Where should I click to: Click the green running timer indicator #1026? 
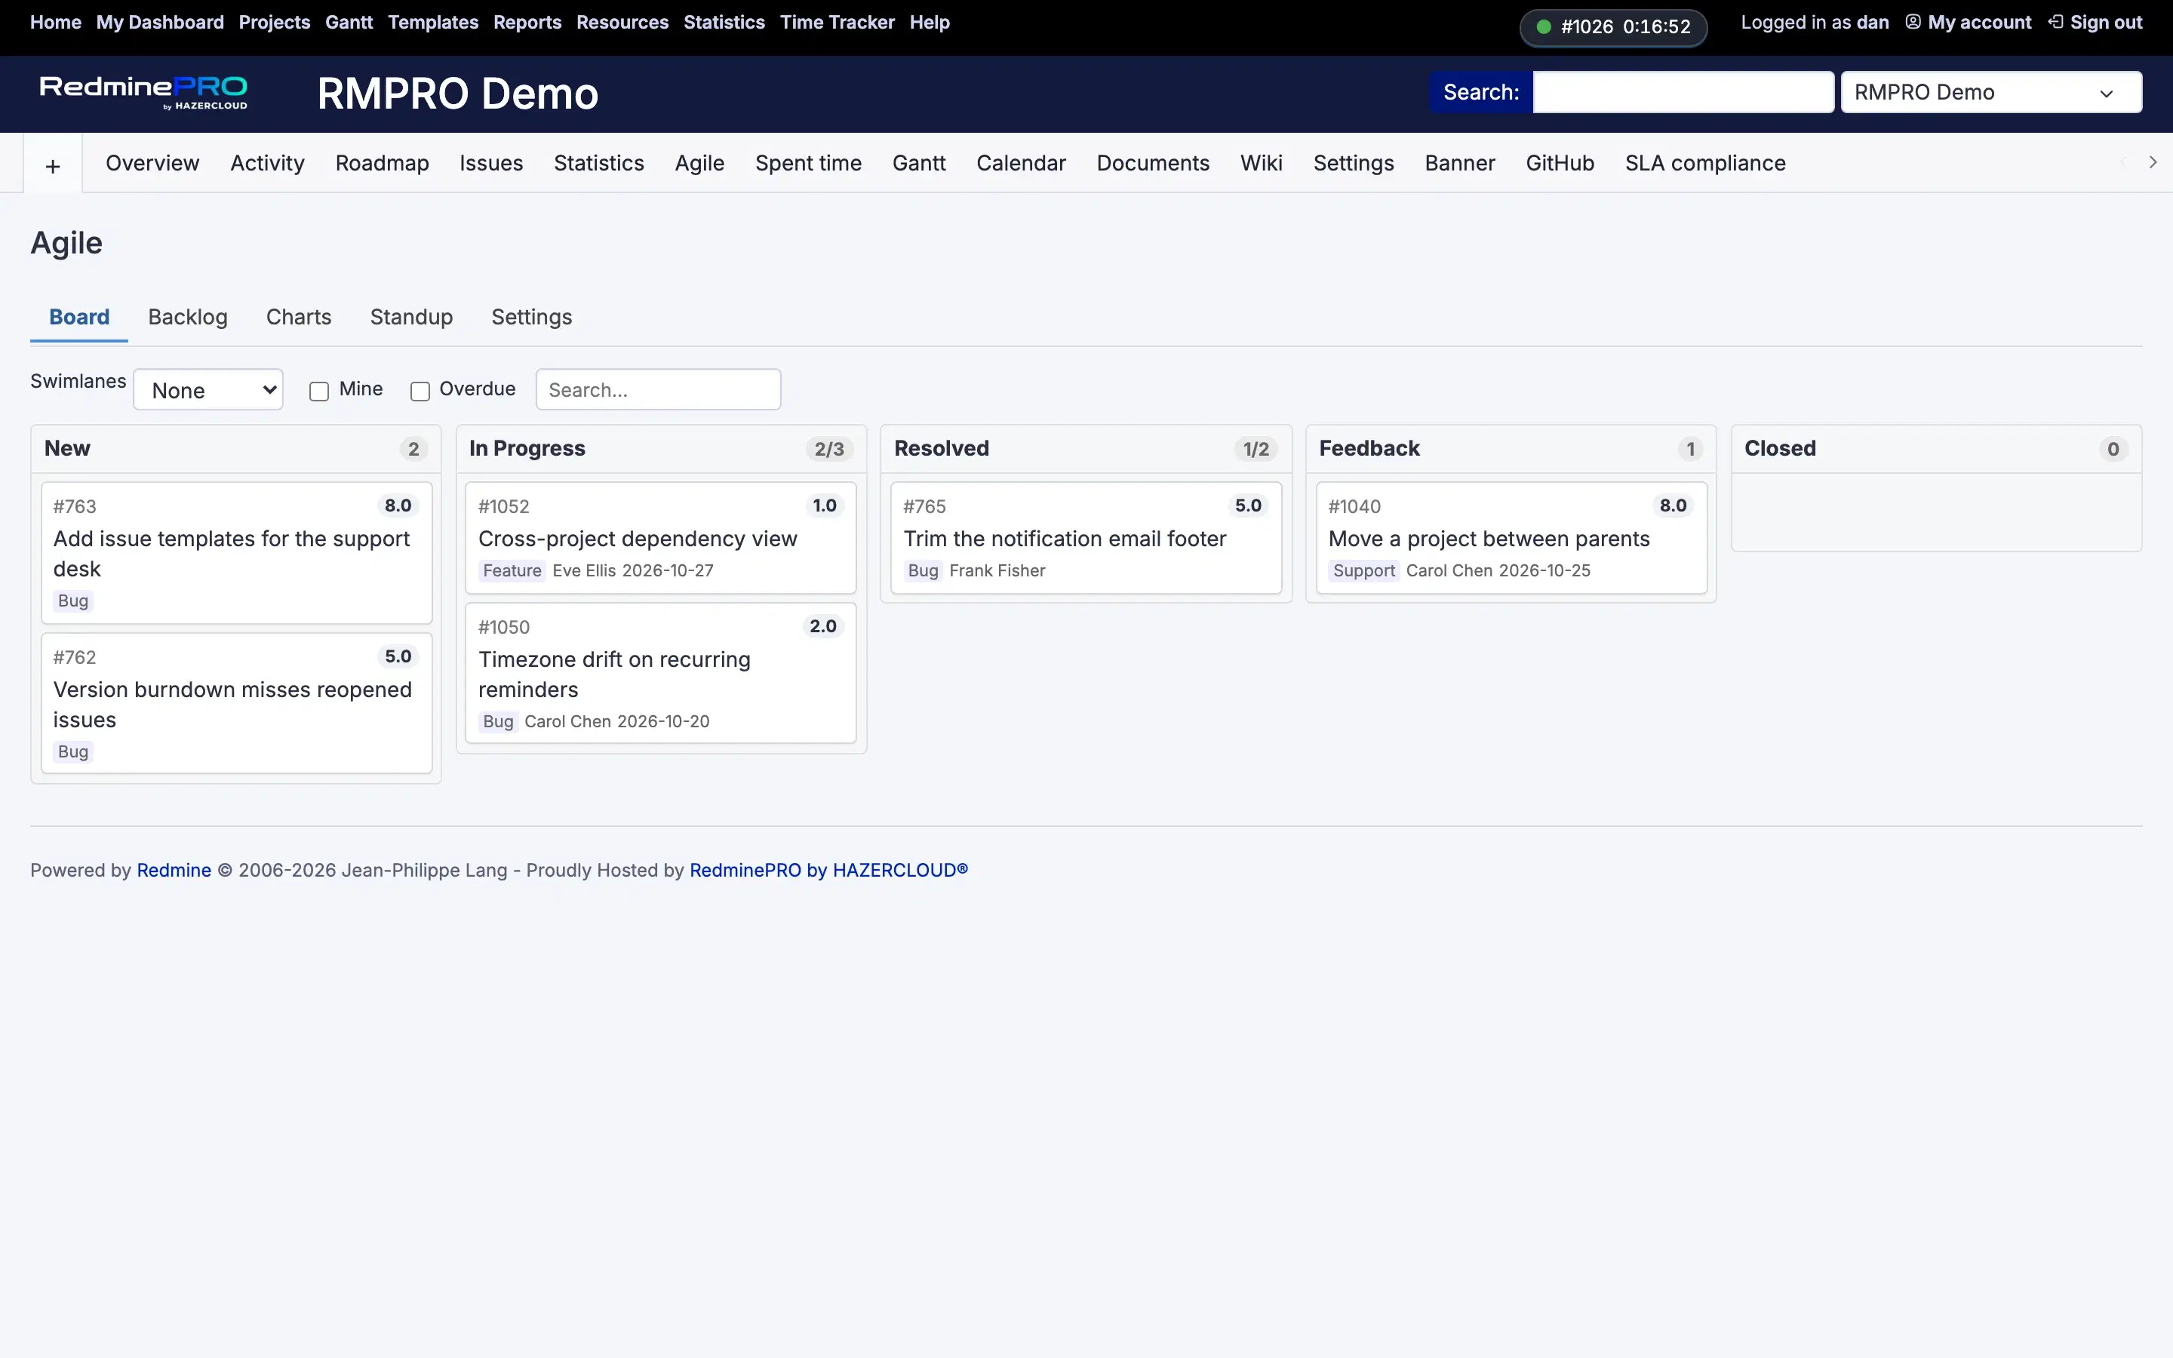point(1612,27)
